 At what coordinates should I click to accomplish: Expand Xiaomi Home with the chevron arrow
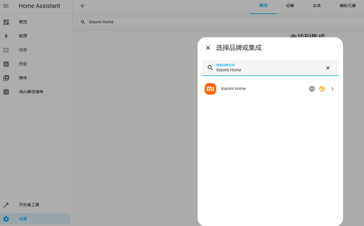point(333,89)
